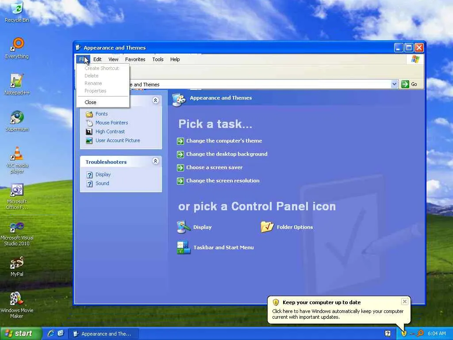
Task: Click Choose a screen saver task
Action: click(215, 167)
